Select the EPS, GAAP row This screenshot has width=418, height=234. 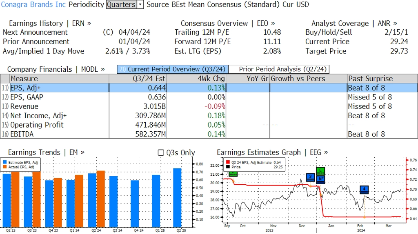pos(209,97)
